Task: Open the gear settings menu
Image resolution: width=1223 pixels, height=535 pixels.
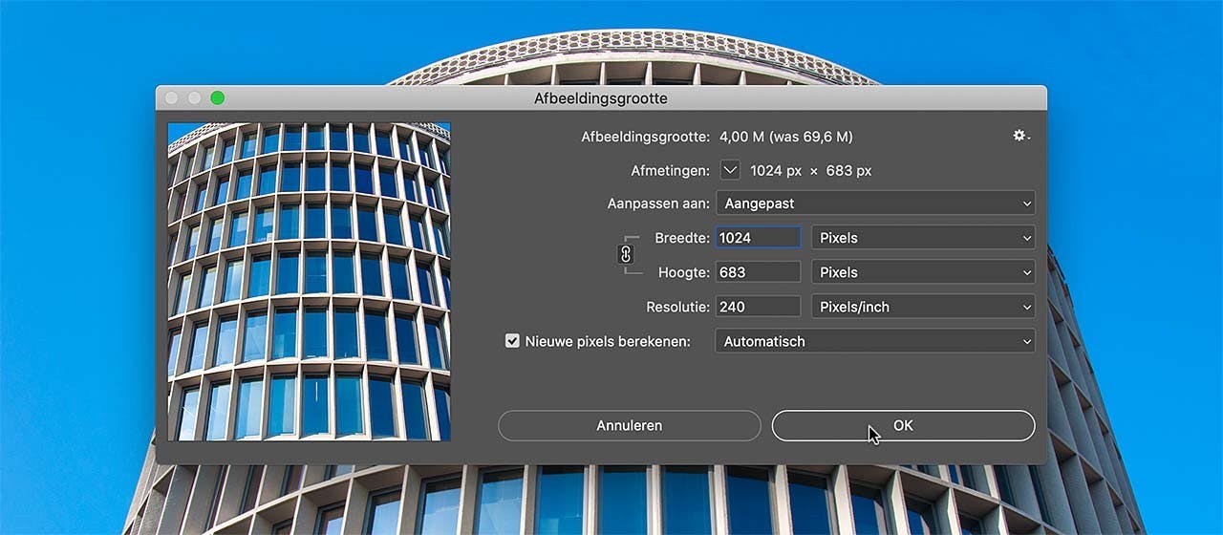Action: click(x=1021, y=137)
